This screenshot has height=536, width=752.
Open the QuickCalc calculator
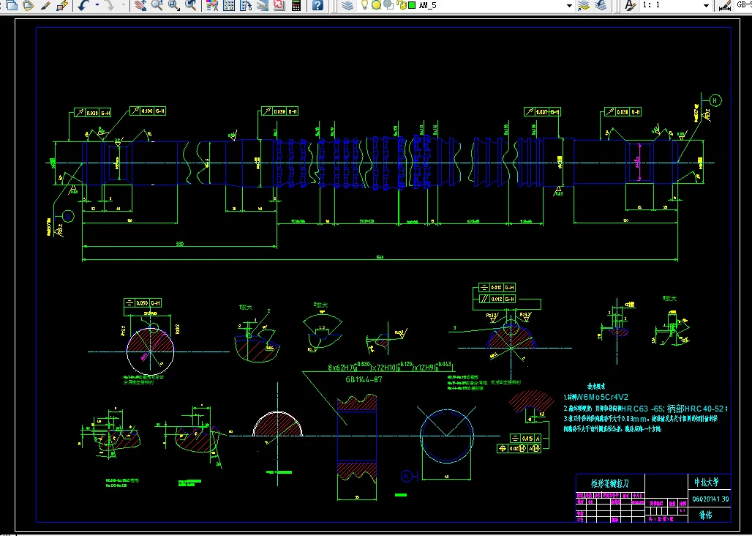(296, 5)
